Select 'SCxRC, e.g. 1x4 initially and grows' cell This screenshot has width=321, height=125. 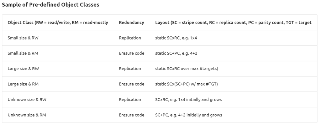click(x=188, y=99)
